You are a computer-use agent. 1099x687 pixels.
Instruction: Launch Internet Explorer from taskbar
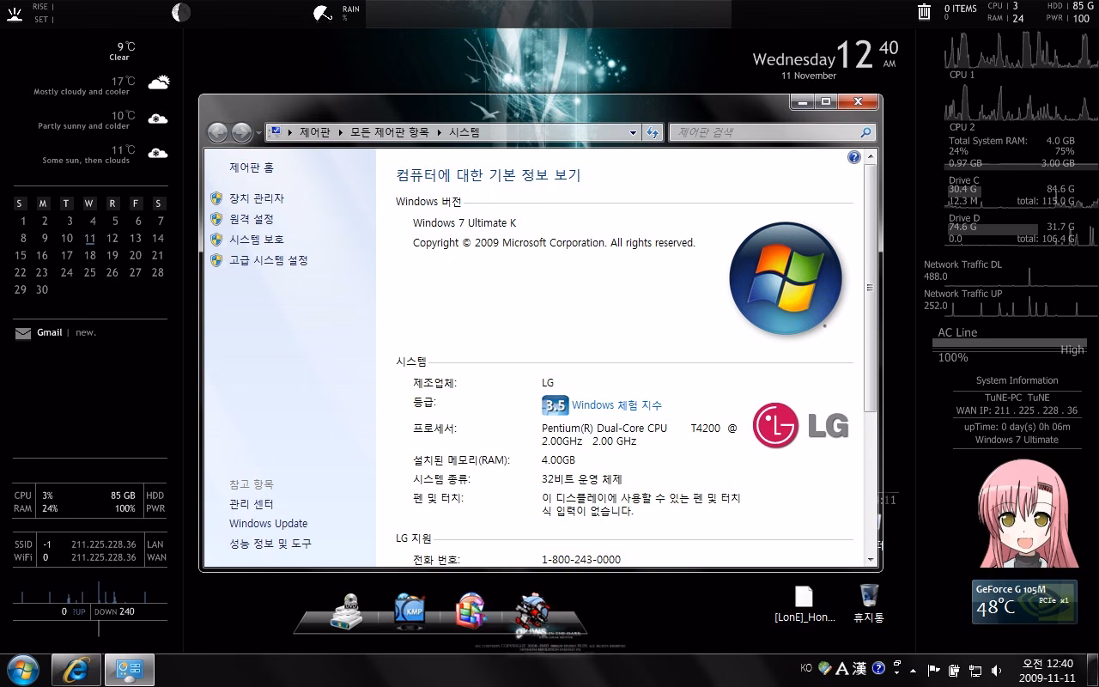(x=76, y=669)
